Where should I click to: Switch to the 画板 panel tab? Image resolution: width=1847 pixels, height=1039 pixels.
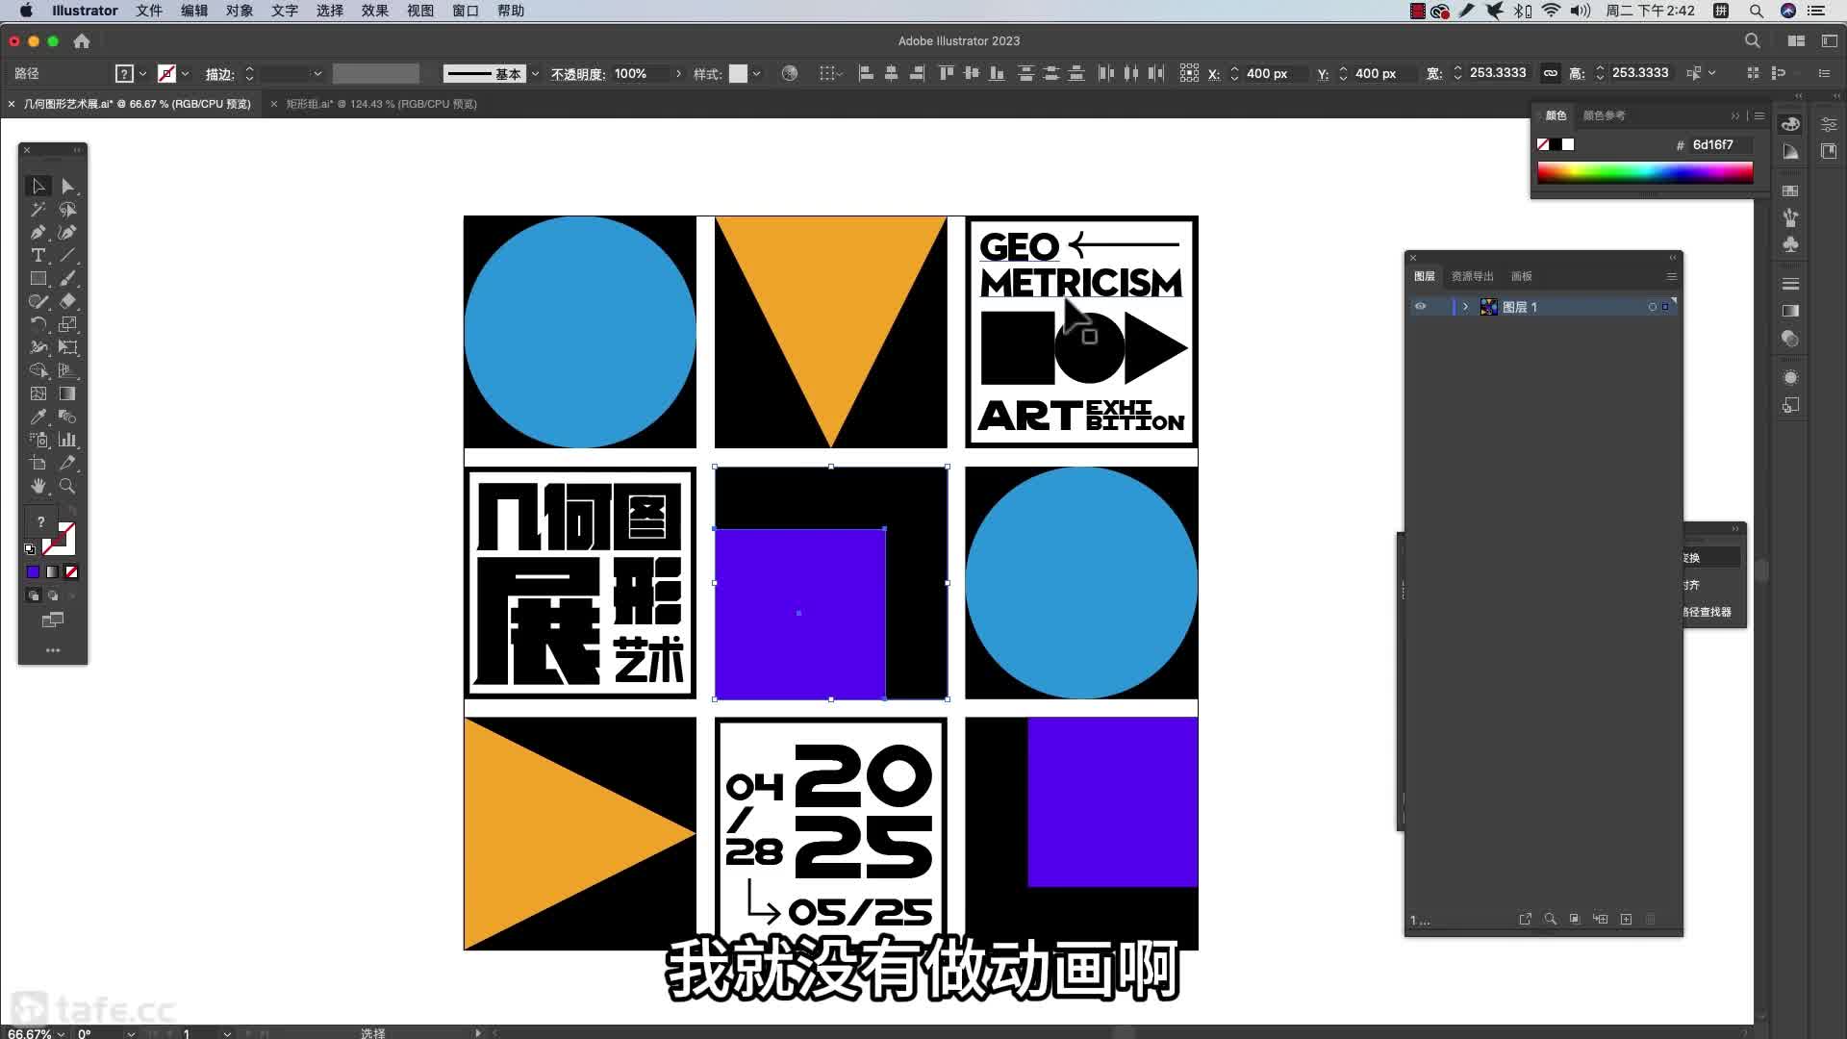pyautogui.click(x=1521, y=276)
